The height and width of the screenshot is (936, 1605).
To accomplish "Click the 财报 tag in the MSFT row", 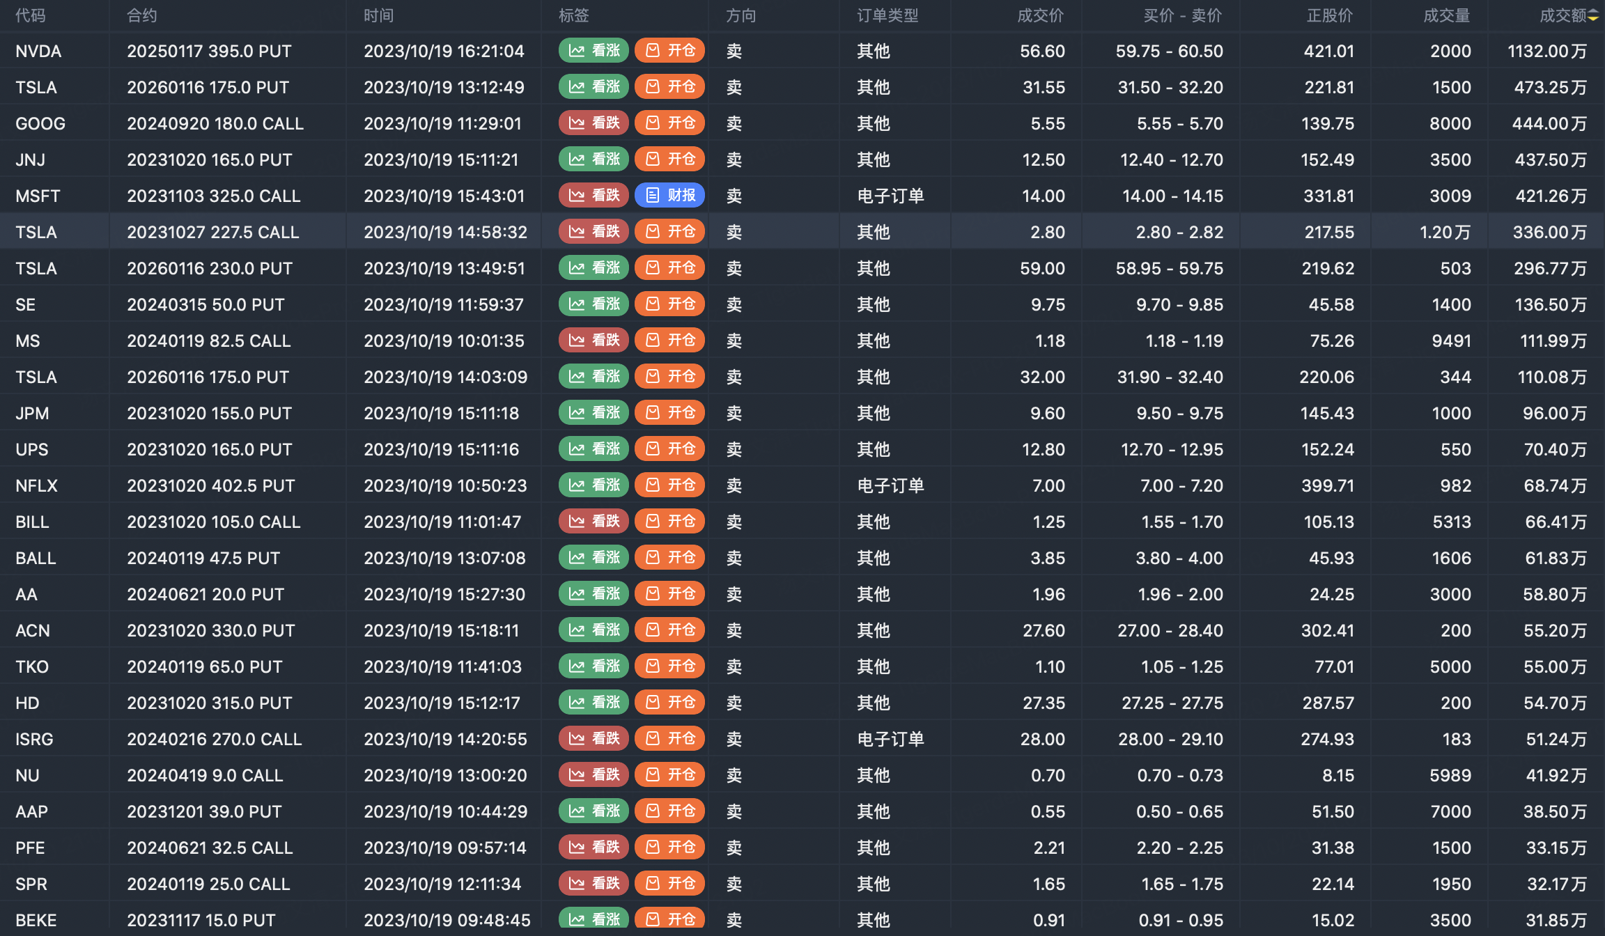I will pyautogui.click(x=670, y=195).
